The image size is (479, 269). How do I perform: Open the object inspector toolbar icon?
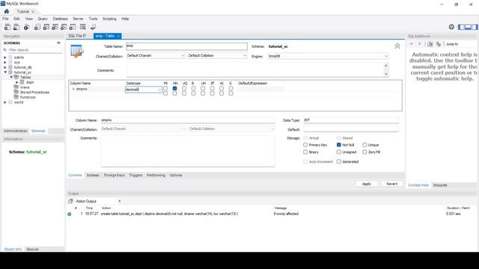27,27
